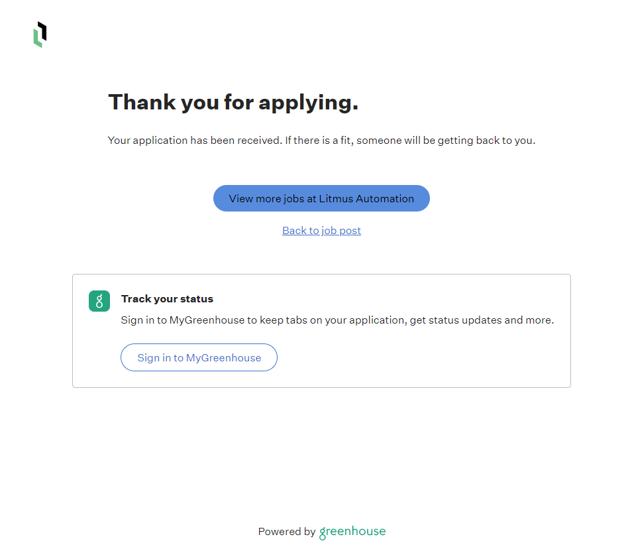Click "MyGreenhouse" text inside the outlined button

coord(223,358)
